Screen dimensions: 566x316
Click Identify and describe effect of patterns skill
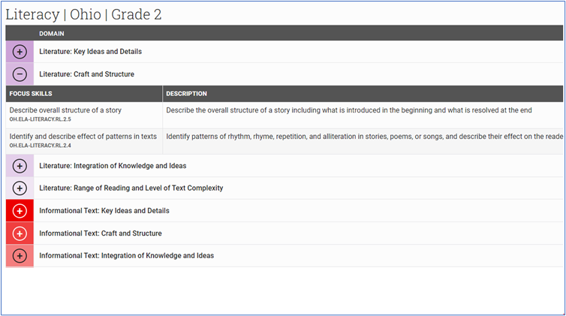click(83, 137)
